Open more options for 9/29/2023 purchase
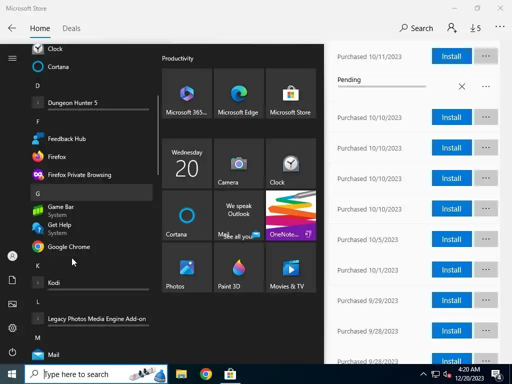 (x=486, y=300)
